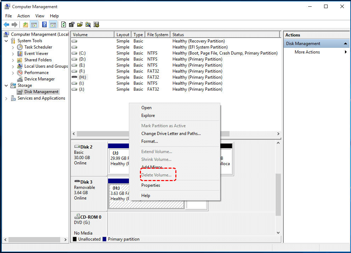Click the Up one level folder icon
Viewport: 351px width, 253px height.
coord(26,25)
